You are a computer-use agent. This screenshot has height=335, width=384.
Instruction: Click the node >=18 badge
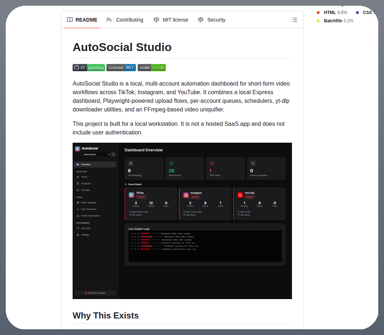click(152, 68)
